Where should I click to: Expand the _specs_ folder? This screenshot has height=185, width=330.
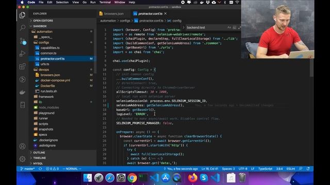tap(45, 37)
